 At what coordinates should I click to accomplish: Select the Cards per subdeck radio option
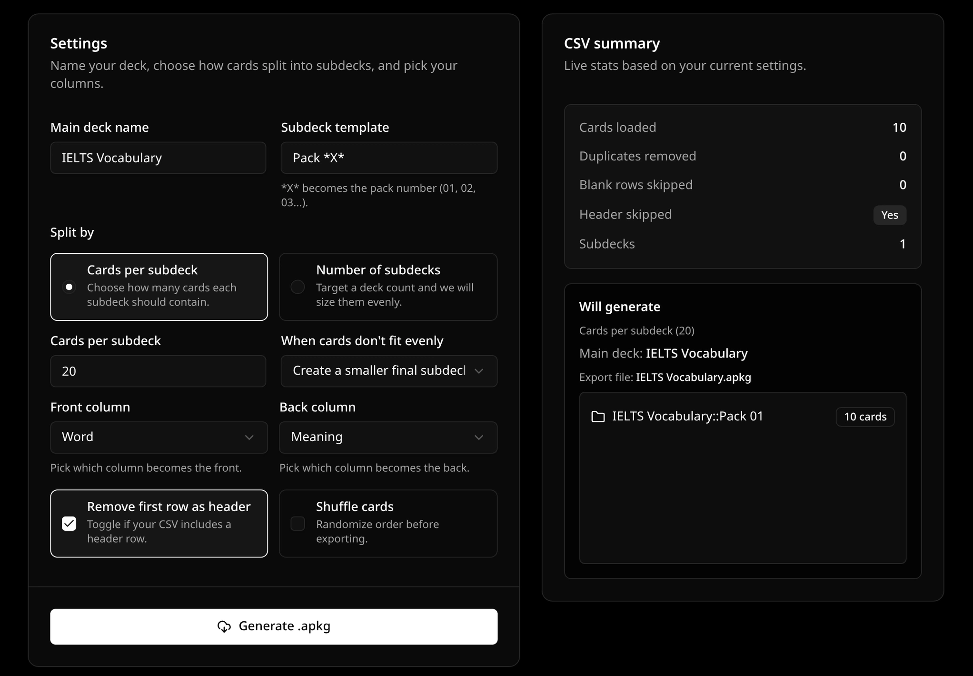pos(69,287)
